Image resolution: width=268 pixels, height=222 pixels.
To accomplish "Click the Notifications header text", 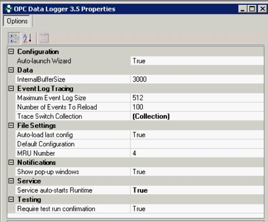I will 36,163.
